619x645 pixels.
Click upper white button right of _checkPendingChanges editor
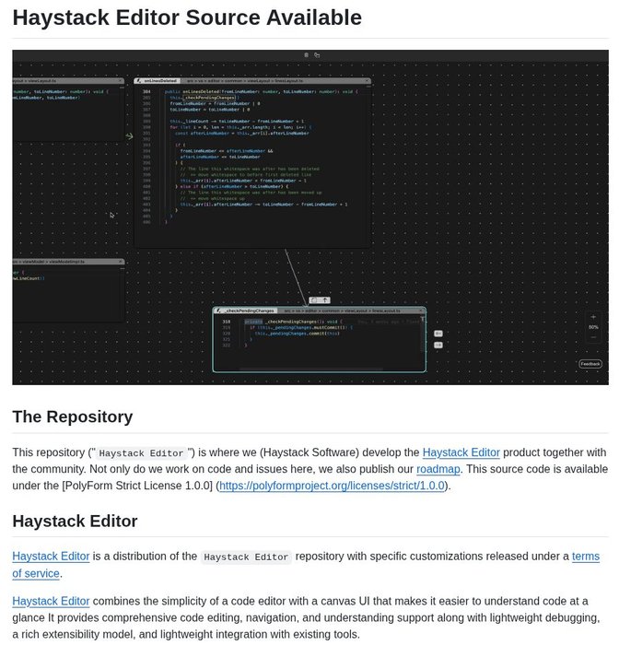pyautogui.click(x=438, y=334)
